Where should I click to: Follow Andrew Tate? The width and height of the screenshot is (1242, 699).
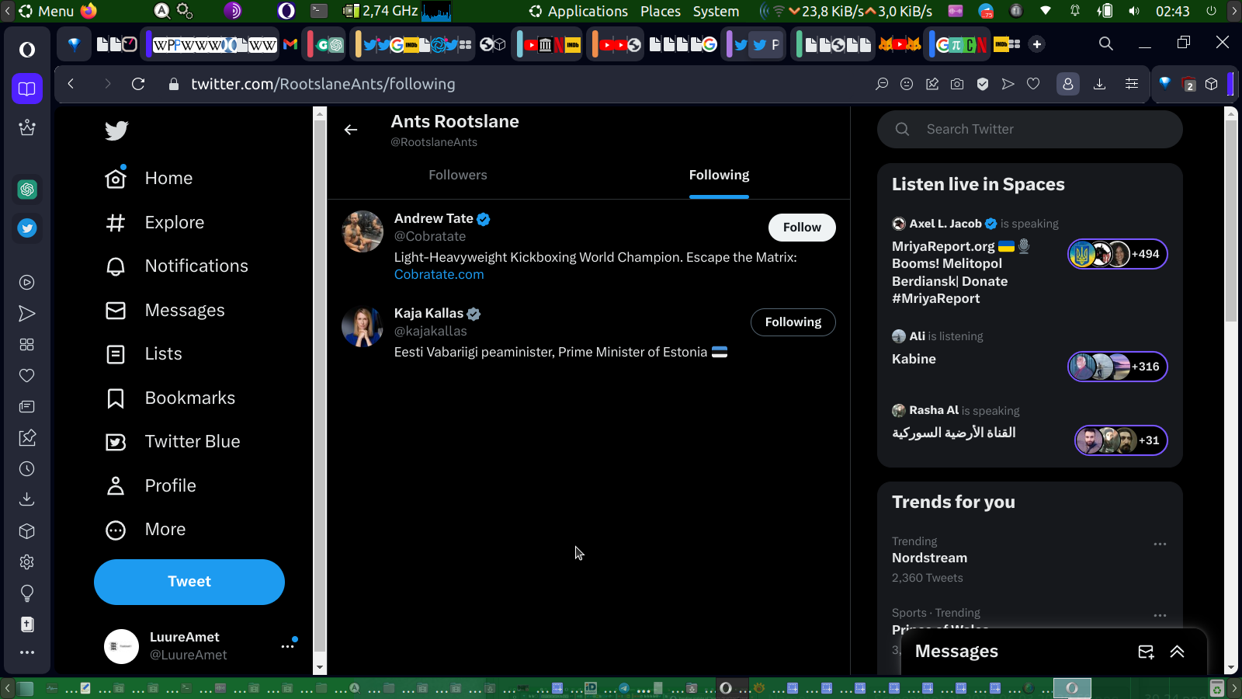pos(801,228)
